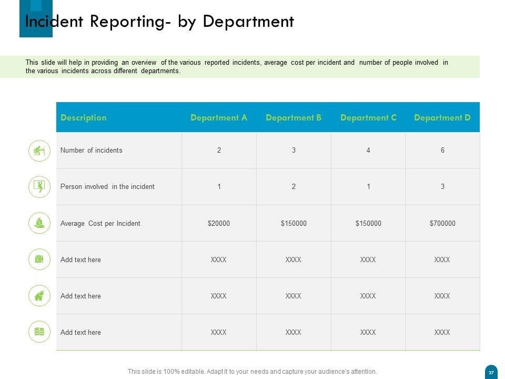Select the Incident Reporting- by Department title

click(160, 22)
